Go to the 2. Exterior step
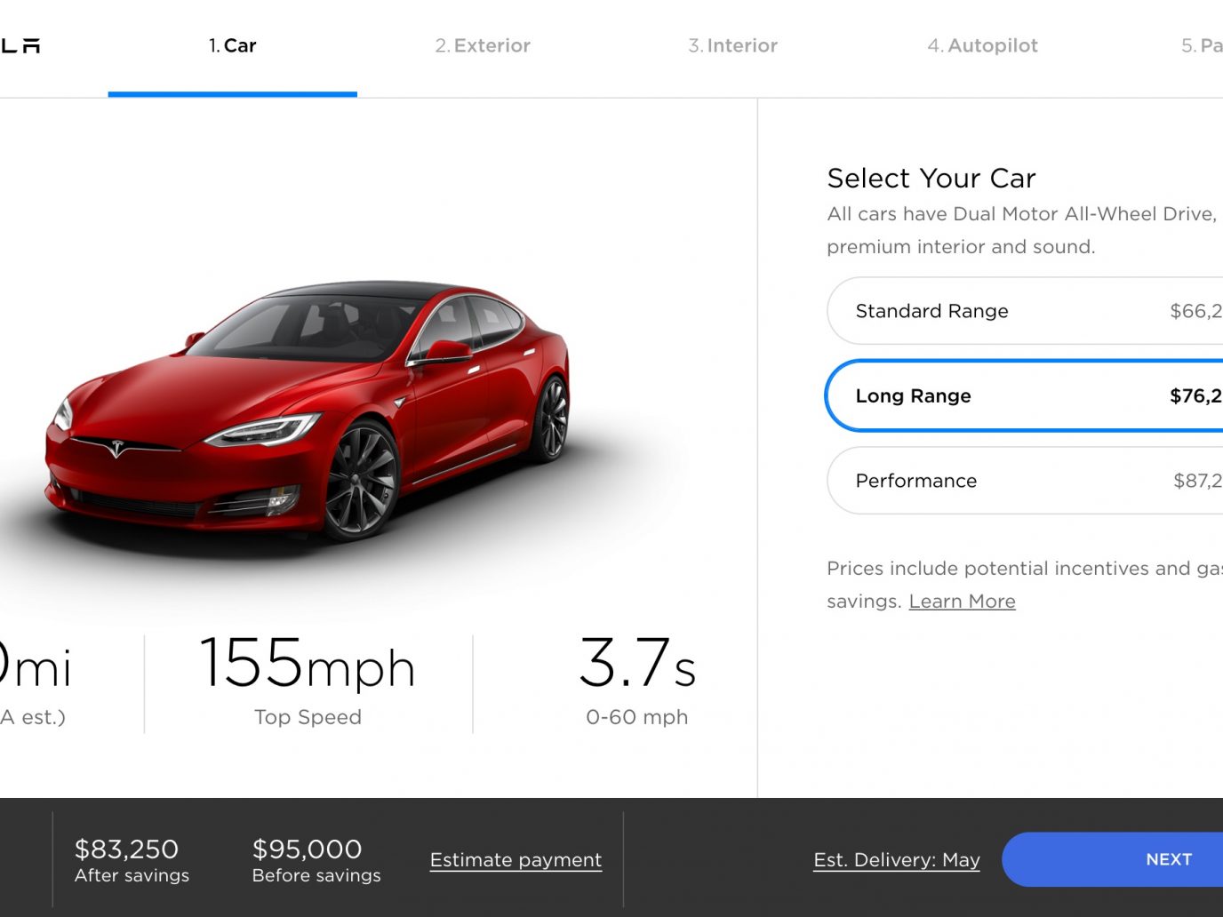The height and width of the screenshot is (917, 1223). point(483,45)
